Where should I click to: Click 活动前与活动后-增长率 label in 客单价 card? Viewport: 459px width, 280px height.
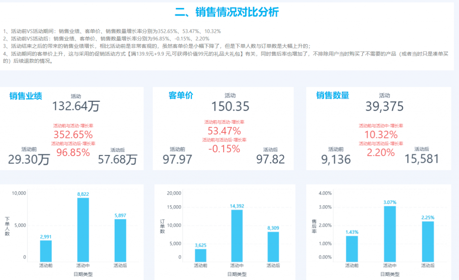[x=224, y=140]
